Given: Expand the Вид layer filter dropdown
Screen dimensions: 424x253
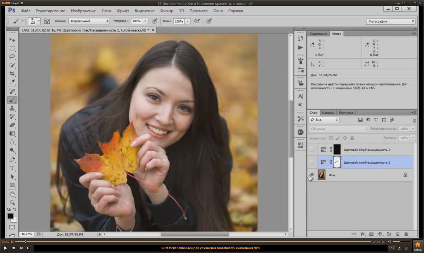Looking at the screenshot, I should click(x=324, y=120).
